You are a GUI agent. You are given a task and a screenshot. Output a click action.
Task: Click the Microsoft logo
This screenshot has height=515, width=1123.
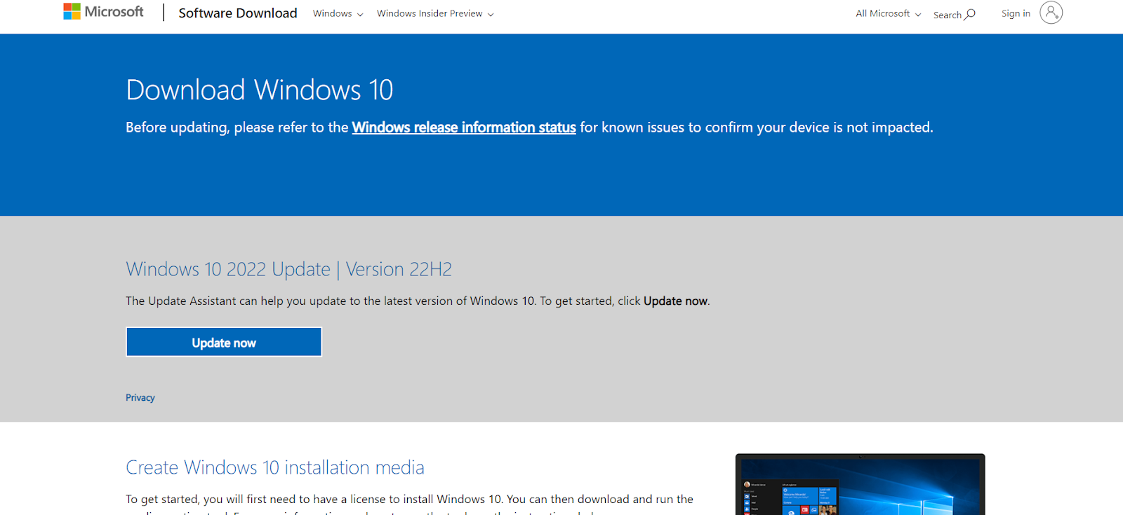pyautogui.click(x=103, y=11)
